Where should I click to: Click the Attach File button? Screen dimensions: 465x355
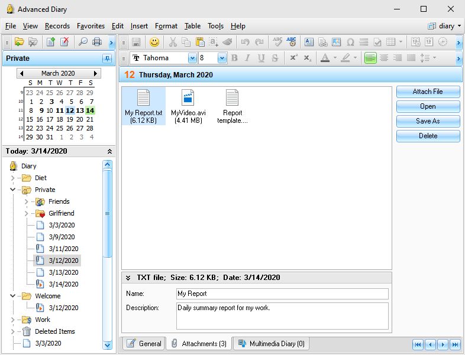pos(428,92)
